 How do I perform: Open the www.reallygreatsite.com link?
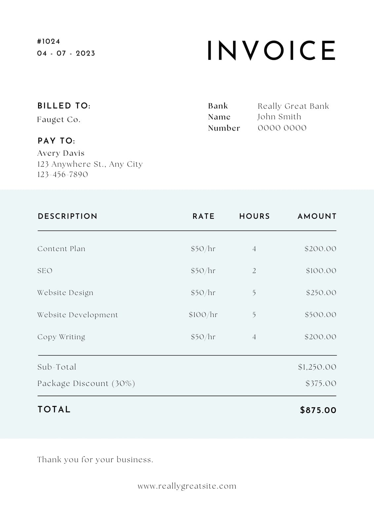(x=187, y=486)
